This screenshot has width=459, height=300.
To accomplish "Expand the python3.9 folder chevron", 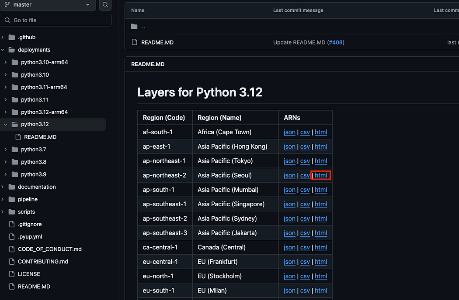I will tap(6, 174).
